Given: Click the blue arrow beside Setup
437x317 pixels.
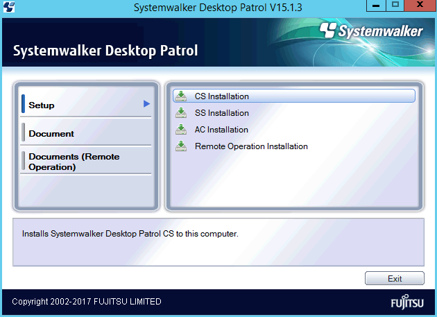Looking at the screenshot, I should coord(146,104).
